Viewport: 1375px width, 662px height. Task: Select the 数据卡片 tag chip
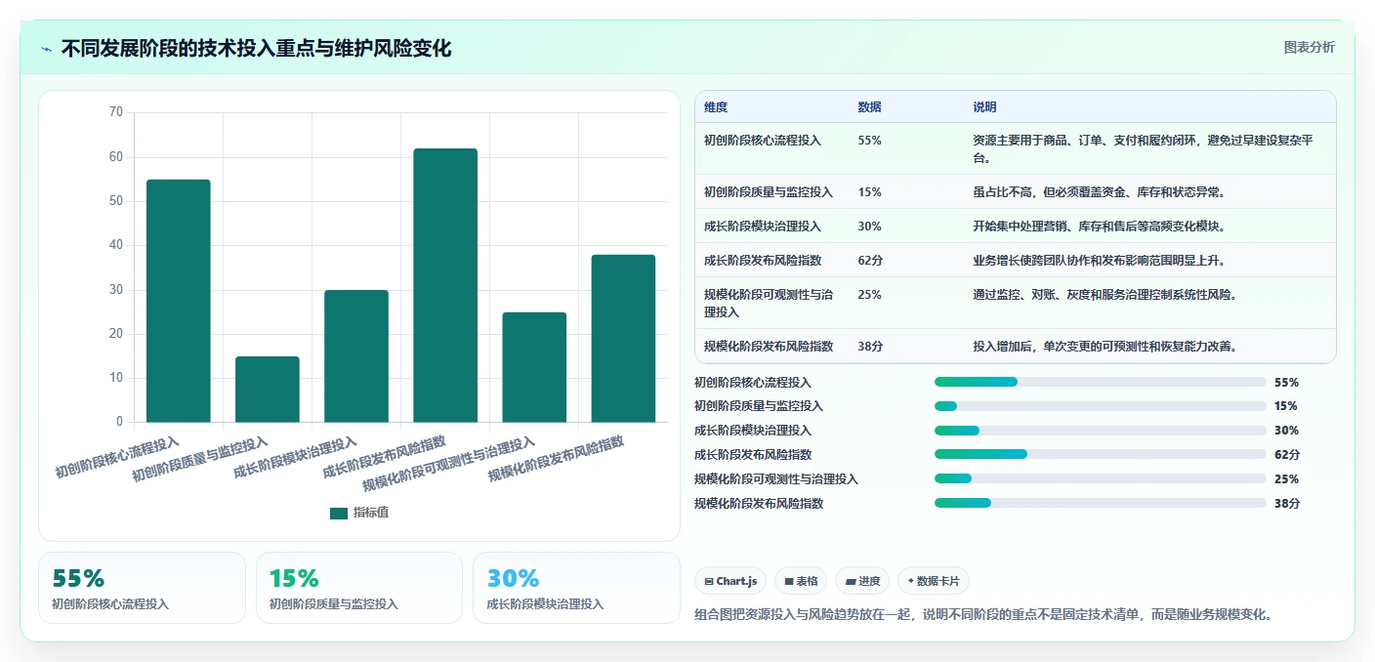(x=934, y=581)
